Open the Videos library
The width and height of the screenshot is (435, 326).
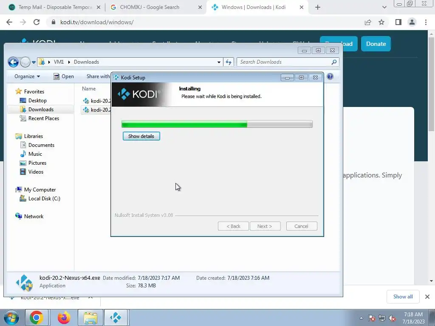click(x=31, y=172)
